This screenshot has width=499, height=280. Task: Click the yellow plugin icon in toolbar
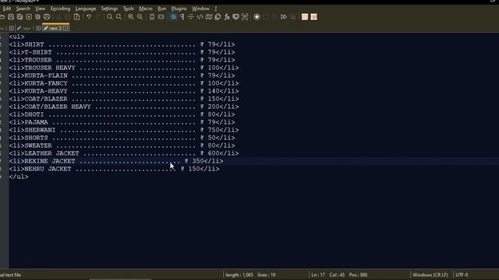tap(305, 17)
